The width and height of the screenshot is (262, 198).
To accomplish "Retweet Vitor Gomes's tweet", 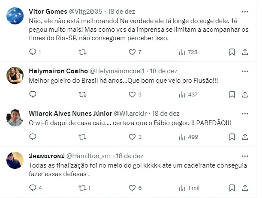I will click(x=83, y=52).
